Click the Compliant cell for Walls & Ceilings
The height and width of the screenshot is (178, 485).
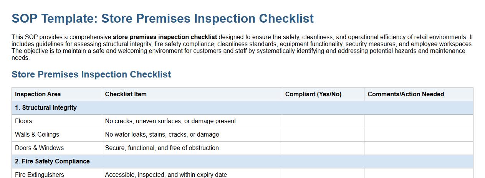click(323, 135)
